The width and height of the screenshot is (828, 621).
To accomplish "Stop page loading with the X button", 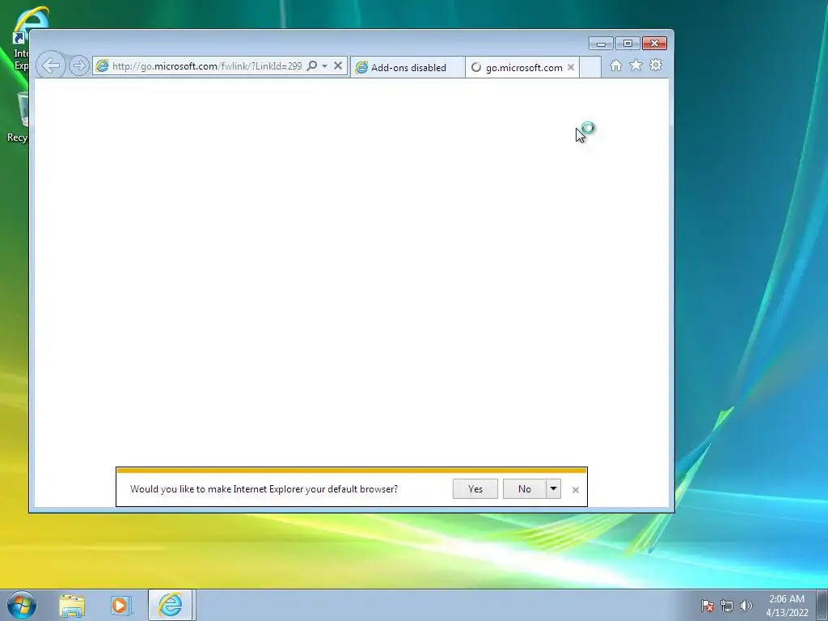I will (x=338, y=65).
